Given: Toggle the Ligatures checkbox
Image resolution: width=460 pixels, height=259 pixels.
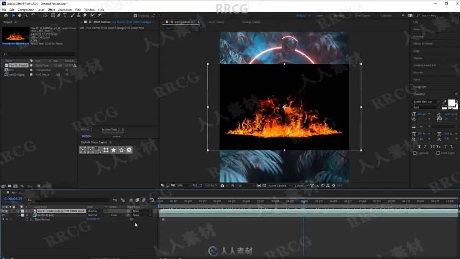Looking at the screenshot, I should pyautogui.click(x=415, y=153).
